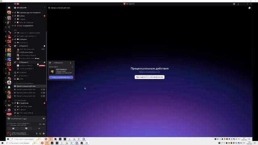Image resolution: width=258 pixels, height=145 pixels.
Task: Toggle noise suppression beside the disconnect icon
Action: pos(40,124)
